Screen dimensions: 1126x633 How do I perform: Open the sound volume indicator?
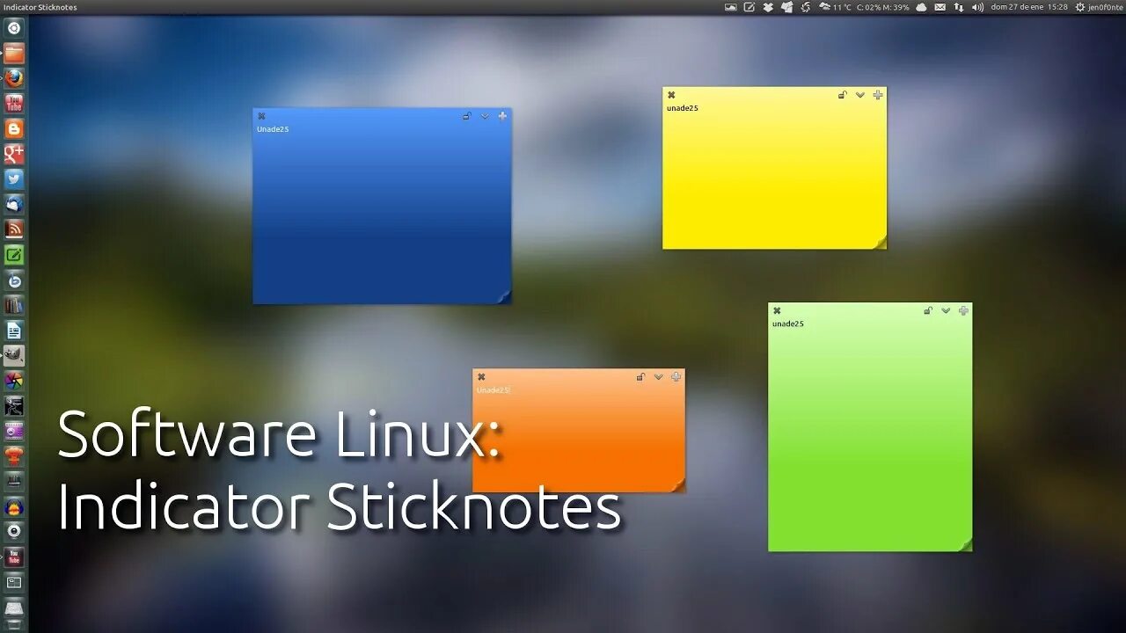(x=977, y=7)
